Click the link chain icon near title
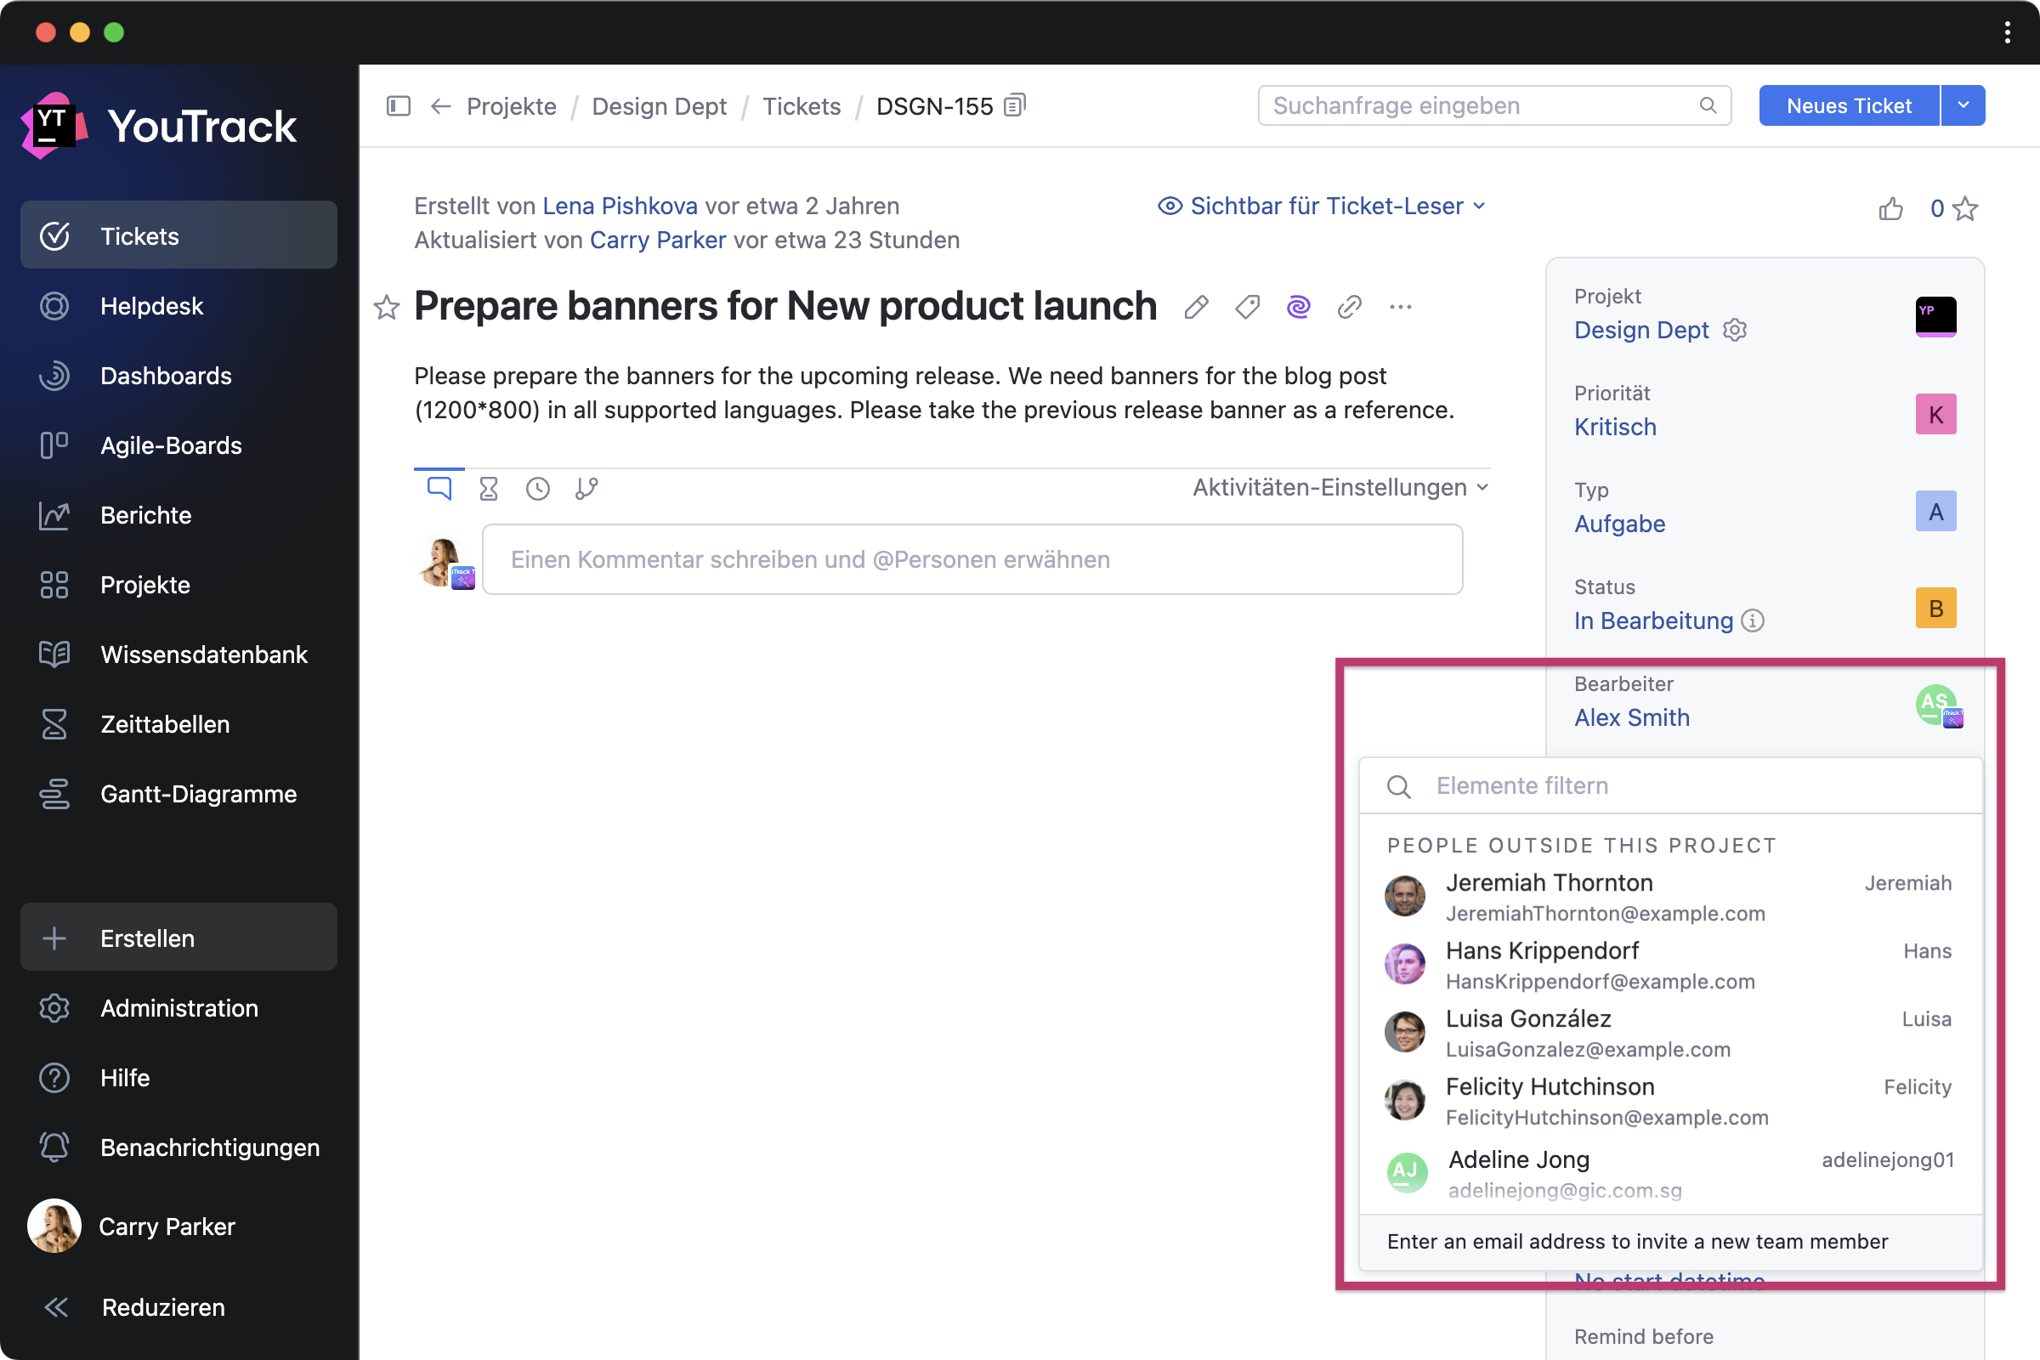 pyautogui.click(x=1350, y=307)
